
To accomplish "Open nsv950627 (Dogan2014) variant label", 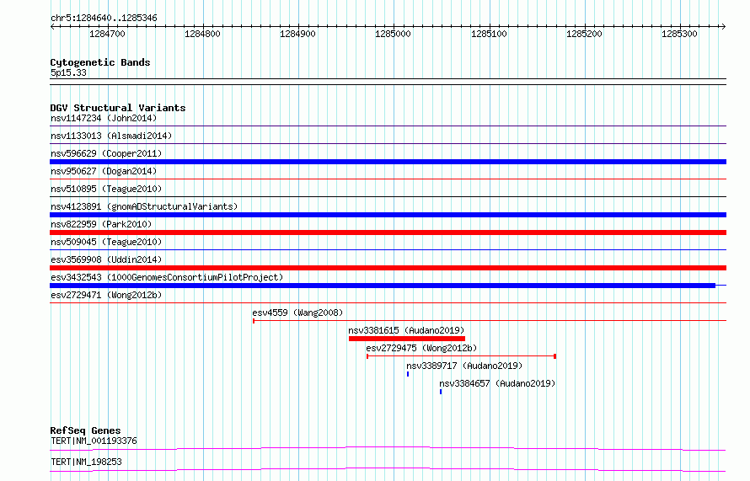I will coord(104,171).
